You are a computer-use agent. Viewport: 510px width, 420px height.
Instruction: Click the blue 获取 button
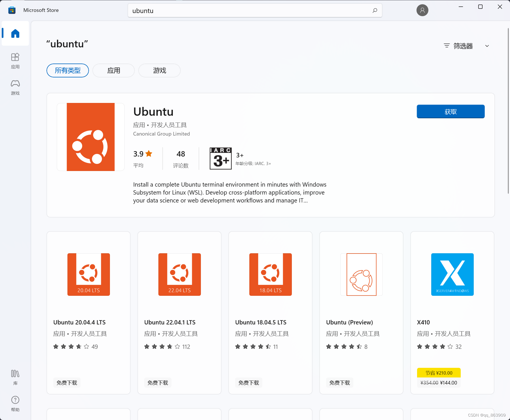450,111
